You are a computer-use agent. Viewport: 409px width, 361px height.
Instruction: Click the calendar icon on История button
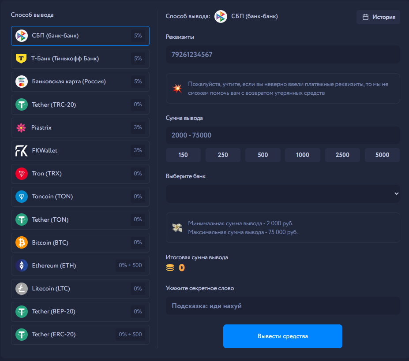coord(365,16)
